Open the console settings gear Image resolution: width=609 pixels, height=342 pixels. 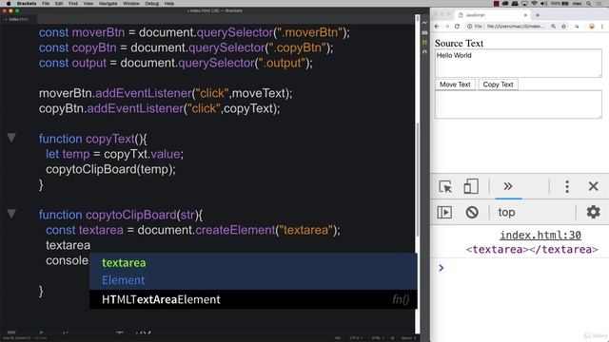pyautogui.click(x=593, y=212)
